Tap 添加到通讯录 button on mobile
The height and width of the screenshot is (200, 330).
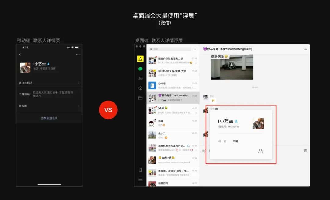49,118
